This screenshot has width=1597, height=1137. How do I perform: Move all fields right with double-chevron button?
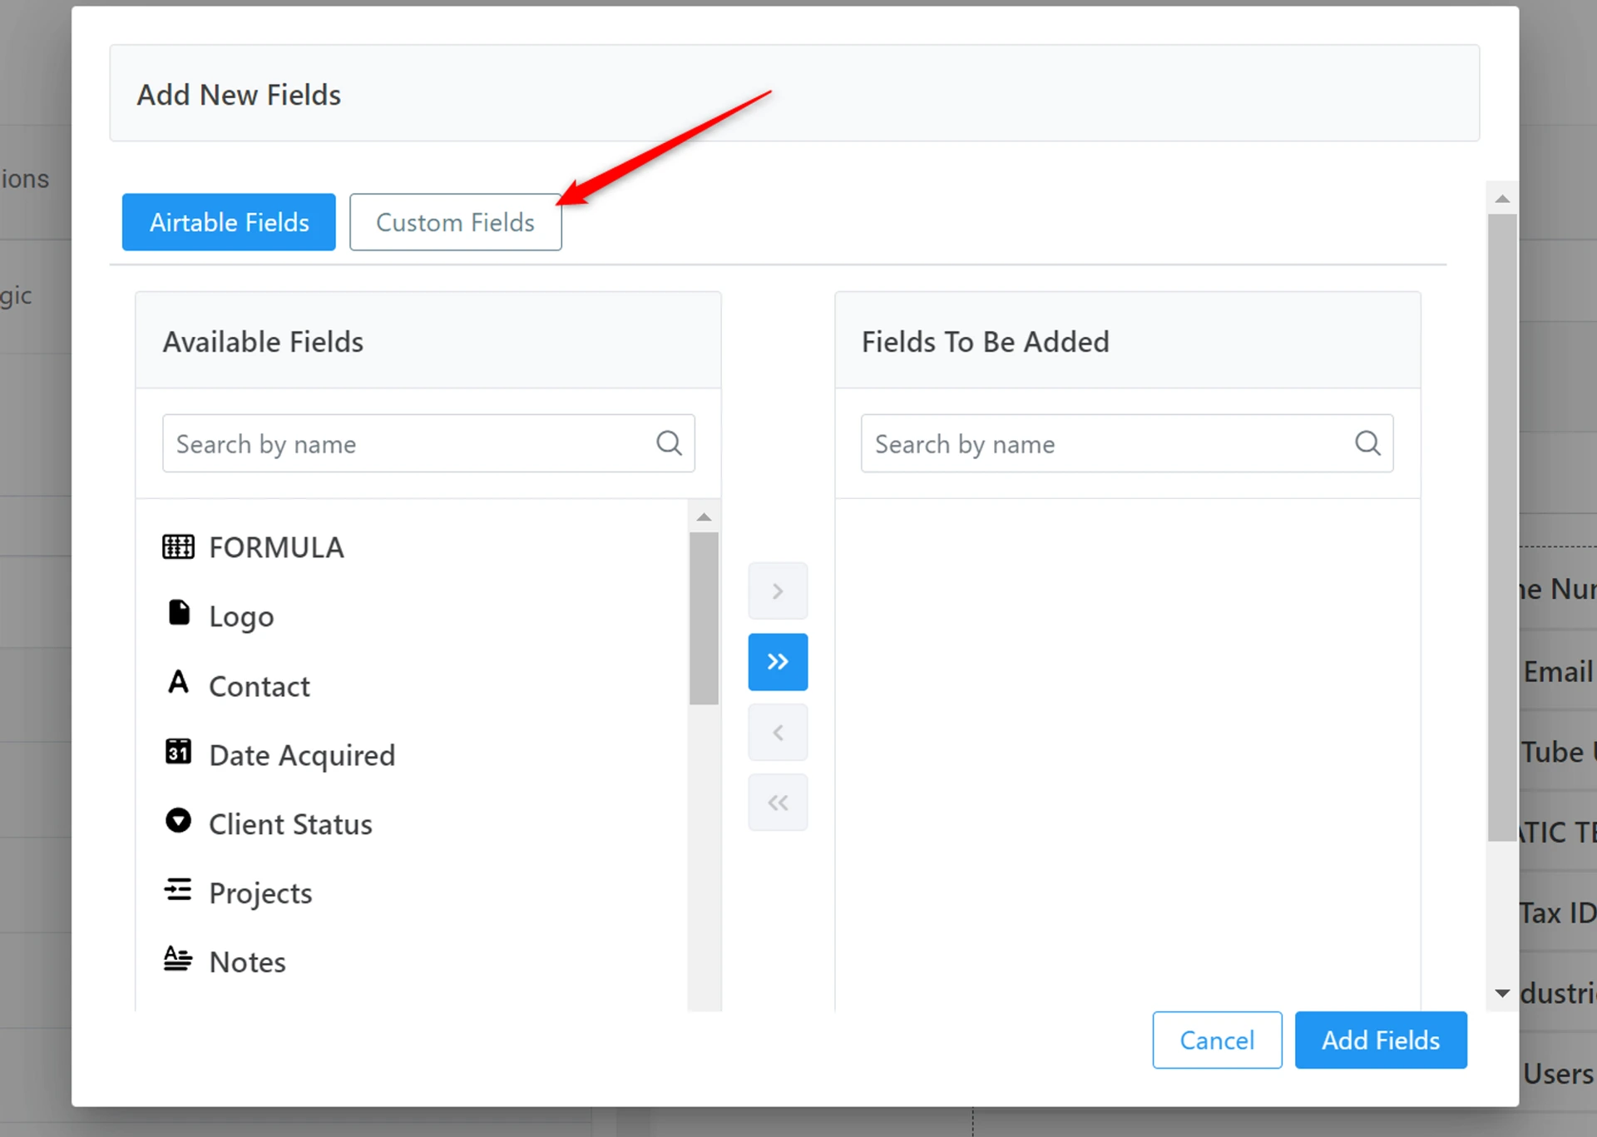778,662
